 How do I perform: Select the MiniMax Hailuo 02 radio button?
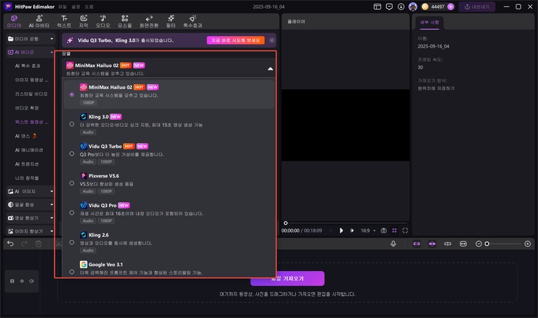click(72, 94)
